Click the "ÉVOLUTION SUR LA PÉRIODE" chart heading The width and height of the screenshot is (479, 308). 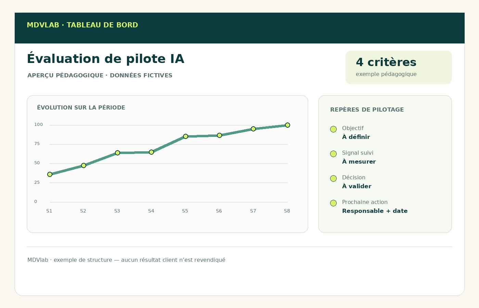coord(81,107)
